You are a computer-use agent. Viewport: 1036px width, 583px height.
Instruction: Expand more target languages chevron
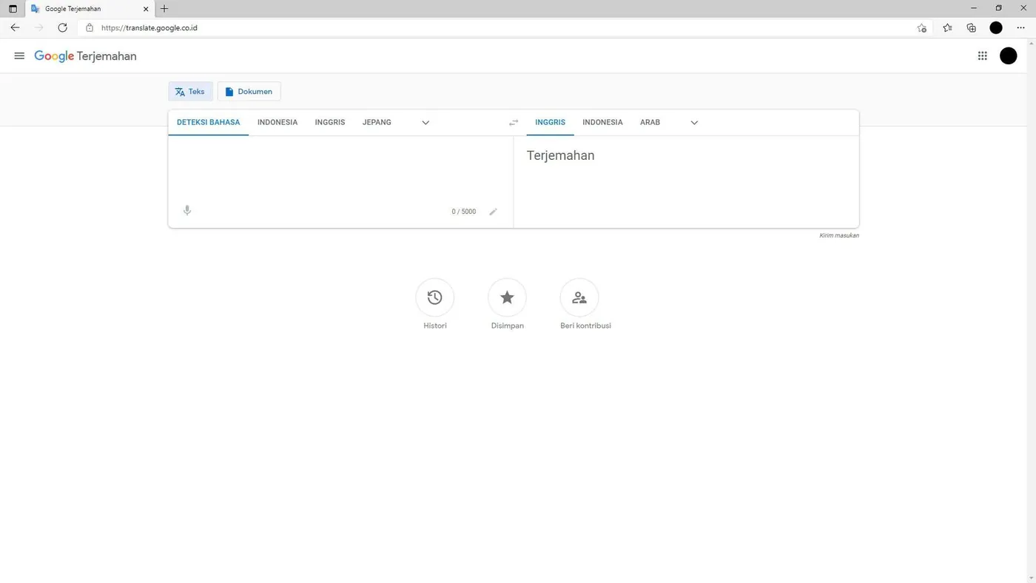click(694, 123)
